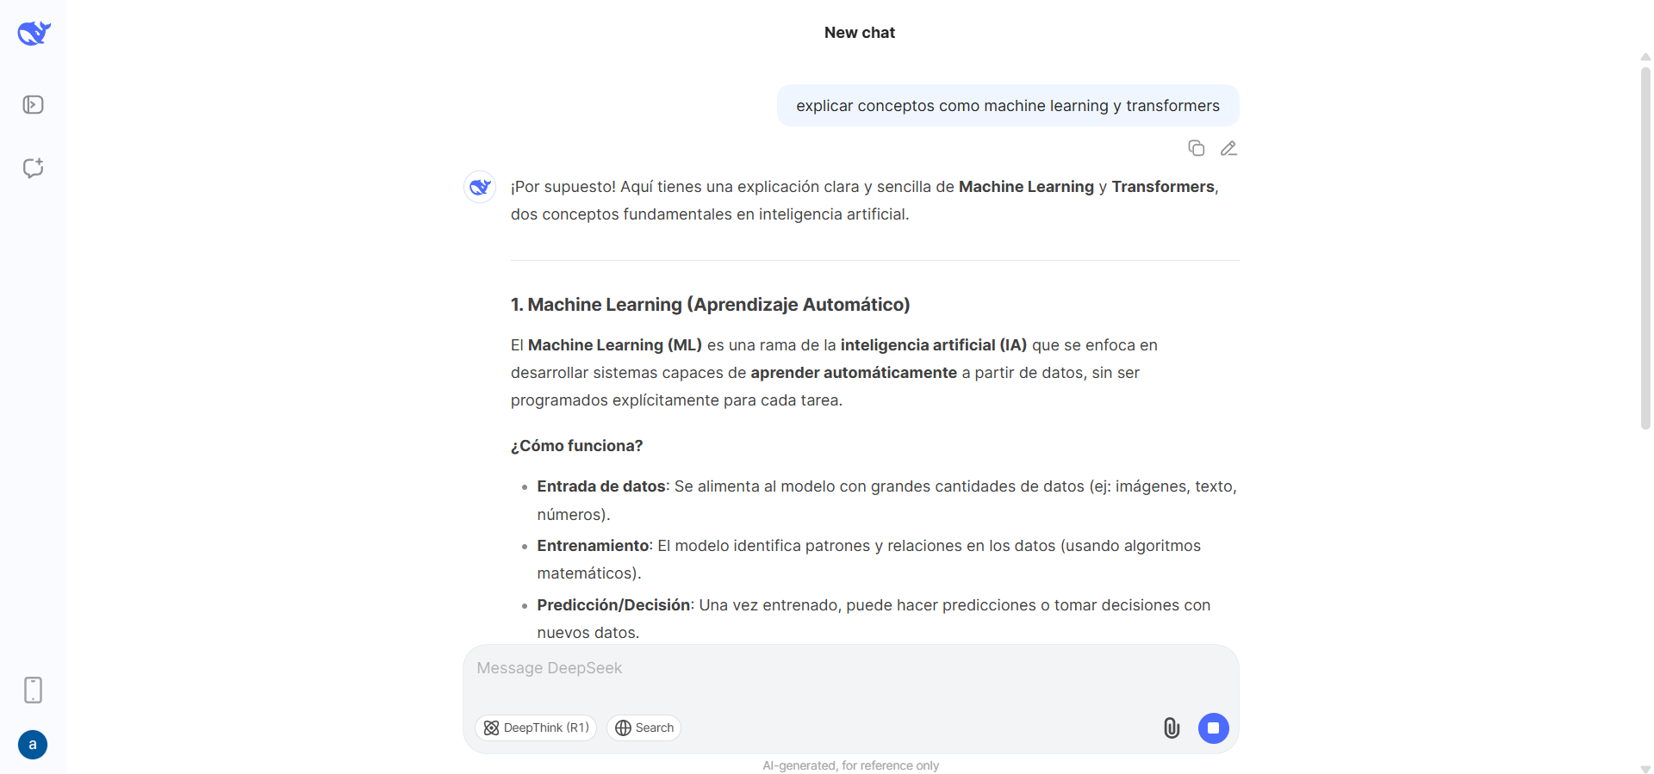Stop the response generation

point(1213,728)
